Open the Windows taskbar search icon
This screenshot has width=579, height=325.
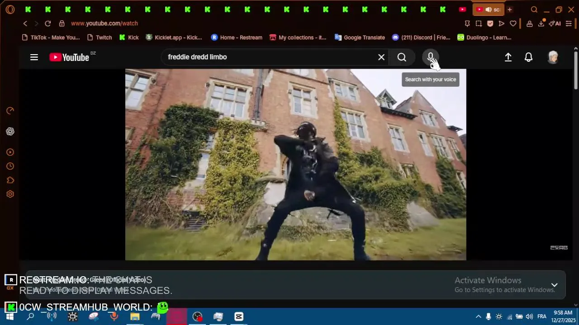coord(30,316)
